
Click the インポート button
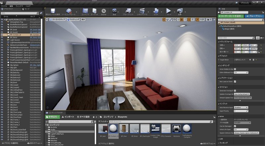68,117
